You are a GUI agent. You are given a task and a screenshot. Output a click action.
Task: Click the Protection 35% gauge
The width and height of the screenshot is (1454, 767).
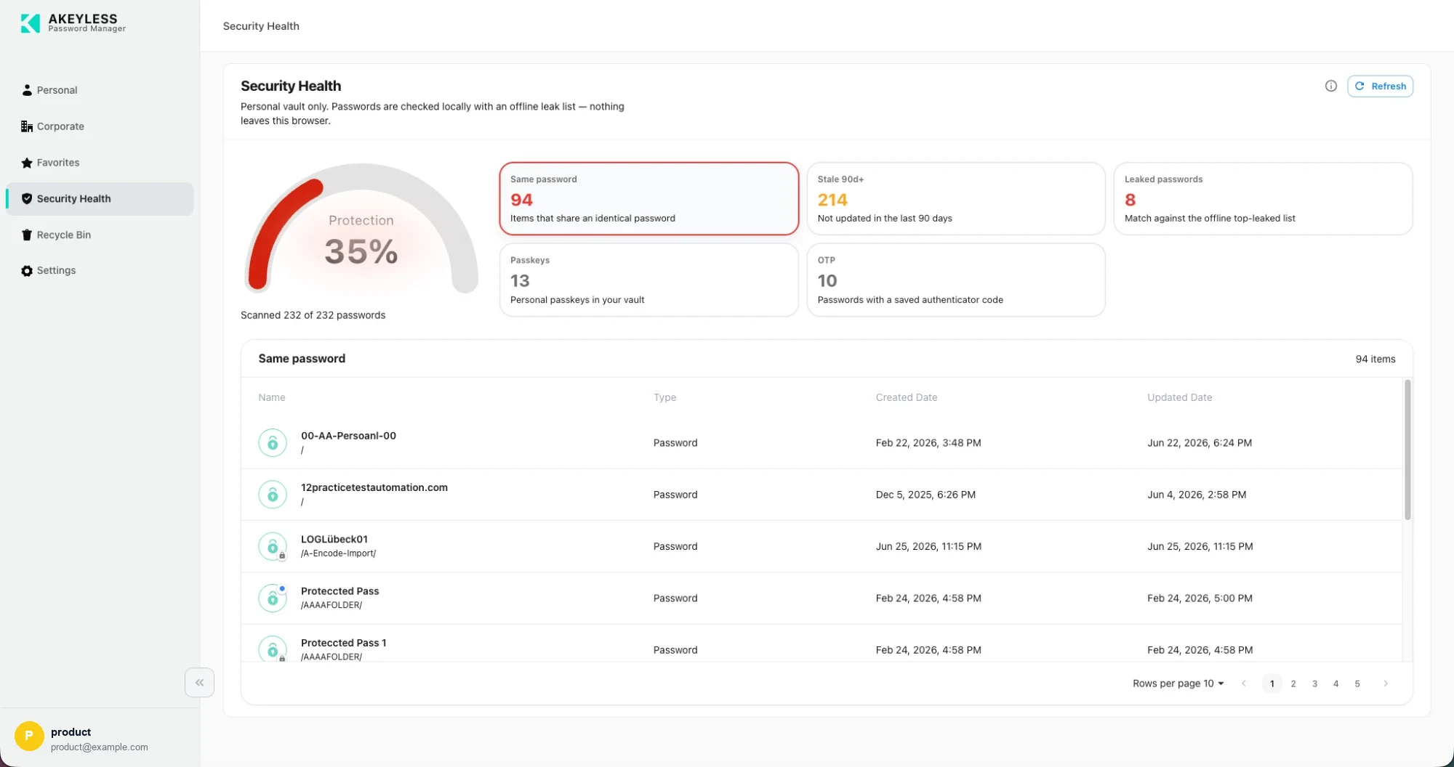coord(361,229)
